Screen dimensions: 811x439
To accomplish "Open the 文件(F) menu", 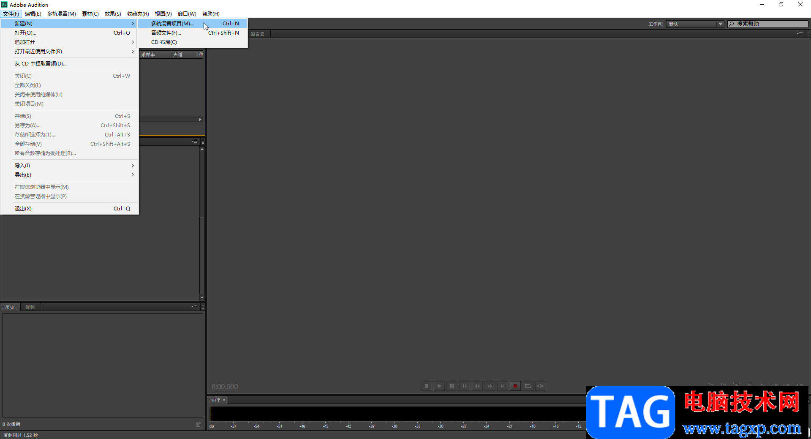I will (x=11, y=14).
